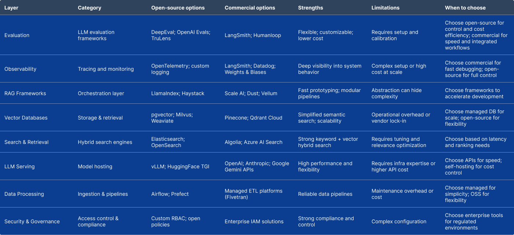Click 'Complex configuration' limitation cell
The image size is (514, 235).
coord(399,221)
